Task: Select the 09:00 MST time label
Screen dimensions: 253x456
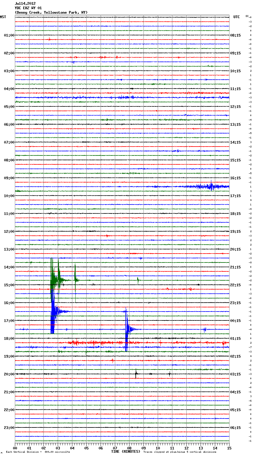Action: tap(9, 178)
